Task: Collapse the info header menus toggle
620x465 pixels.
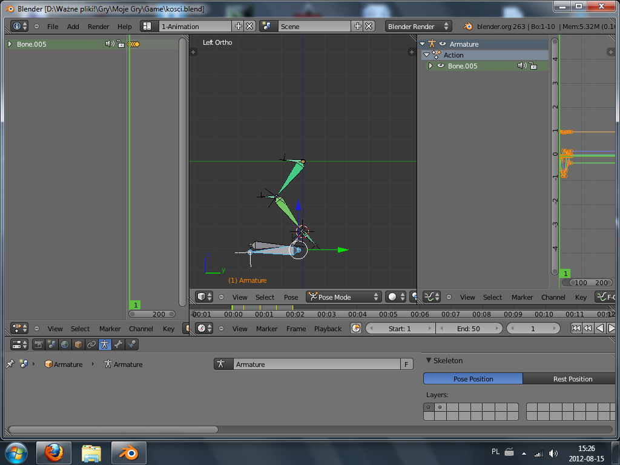Action: 37,27
